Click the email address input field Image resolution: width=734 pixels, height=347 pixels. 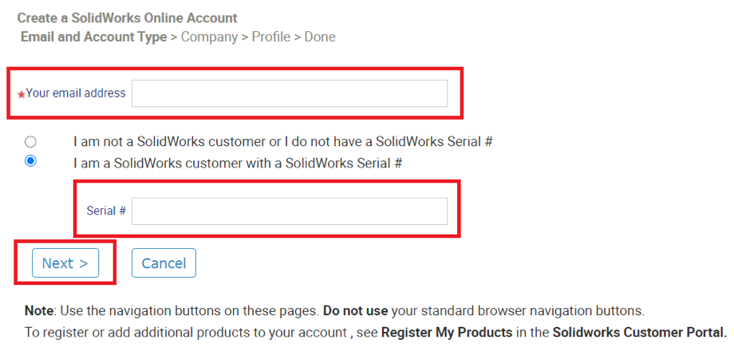289,93
